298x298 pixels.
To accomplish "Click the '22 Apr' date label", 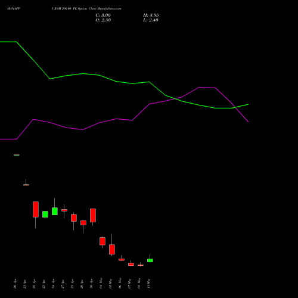I will [35, 284].
